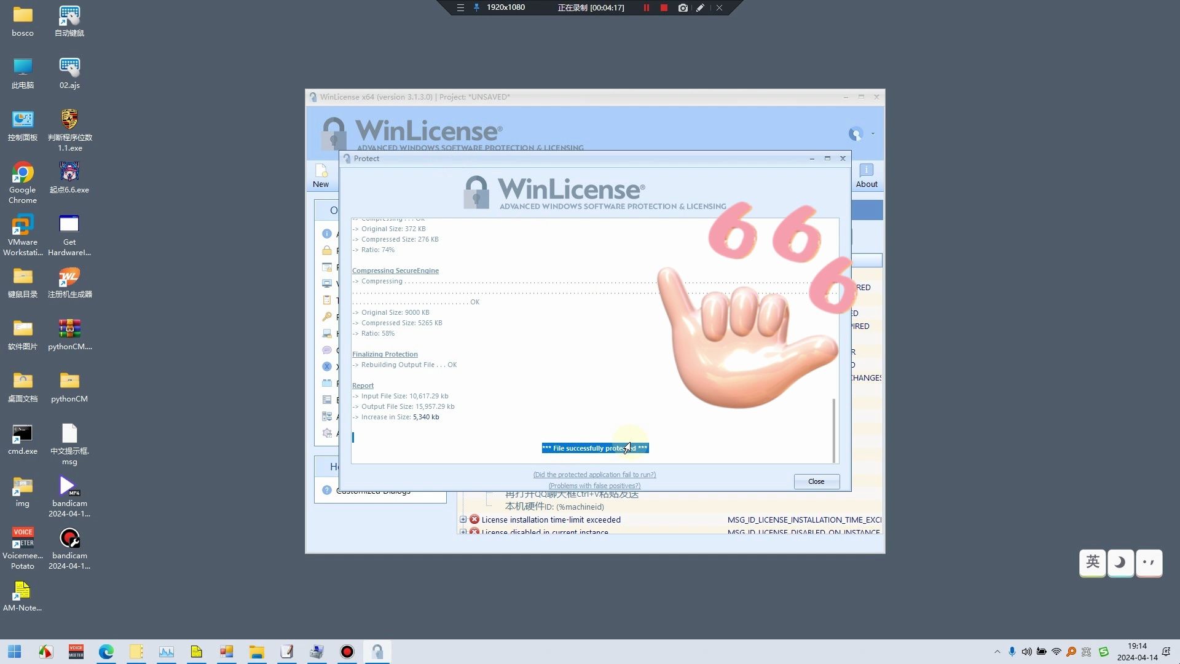
Task: Click the round profile icon in WinLicense header
Action: (x=855, y=133)
